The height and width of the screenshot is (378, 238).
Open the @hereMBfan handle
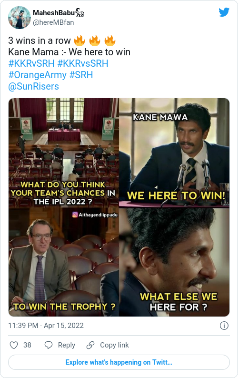(x=53, y=22)
